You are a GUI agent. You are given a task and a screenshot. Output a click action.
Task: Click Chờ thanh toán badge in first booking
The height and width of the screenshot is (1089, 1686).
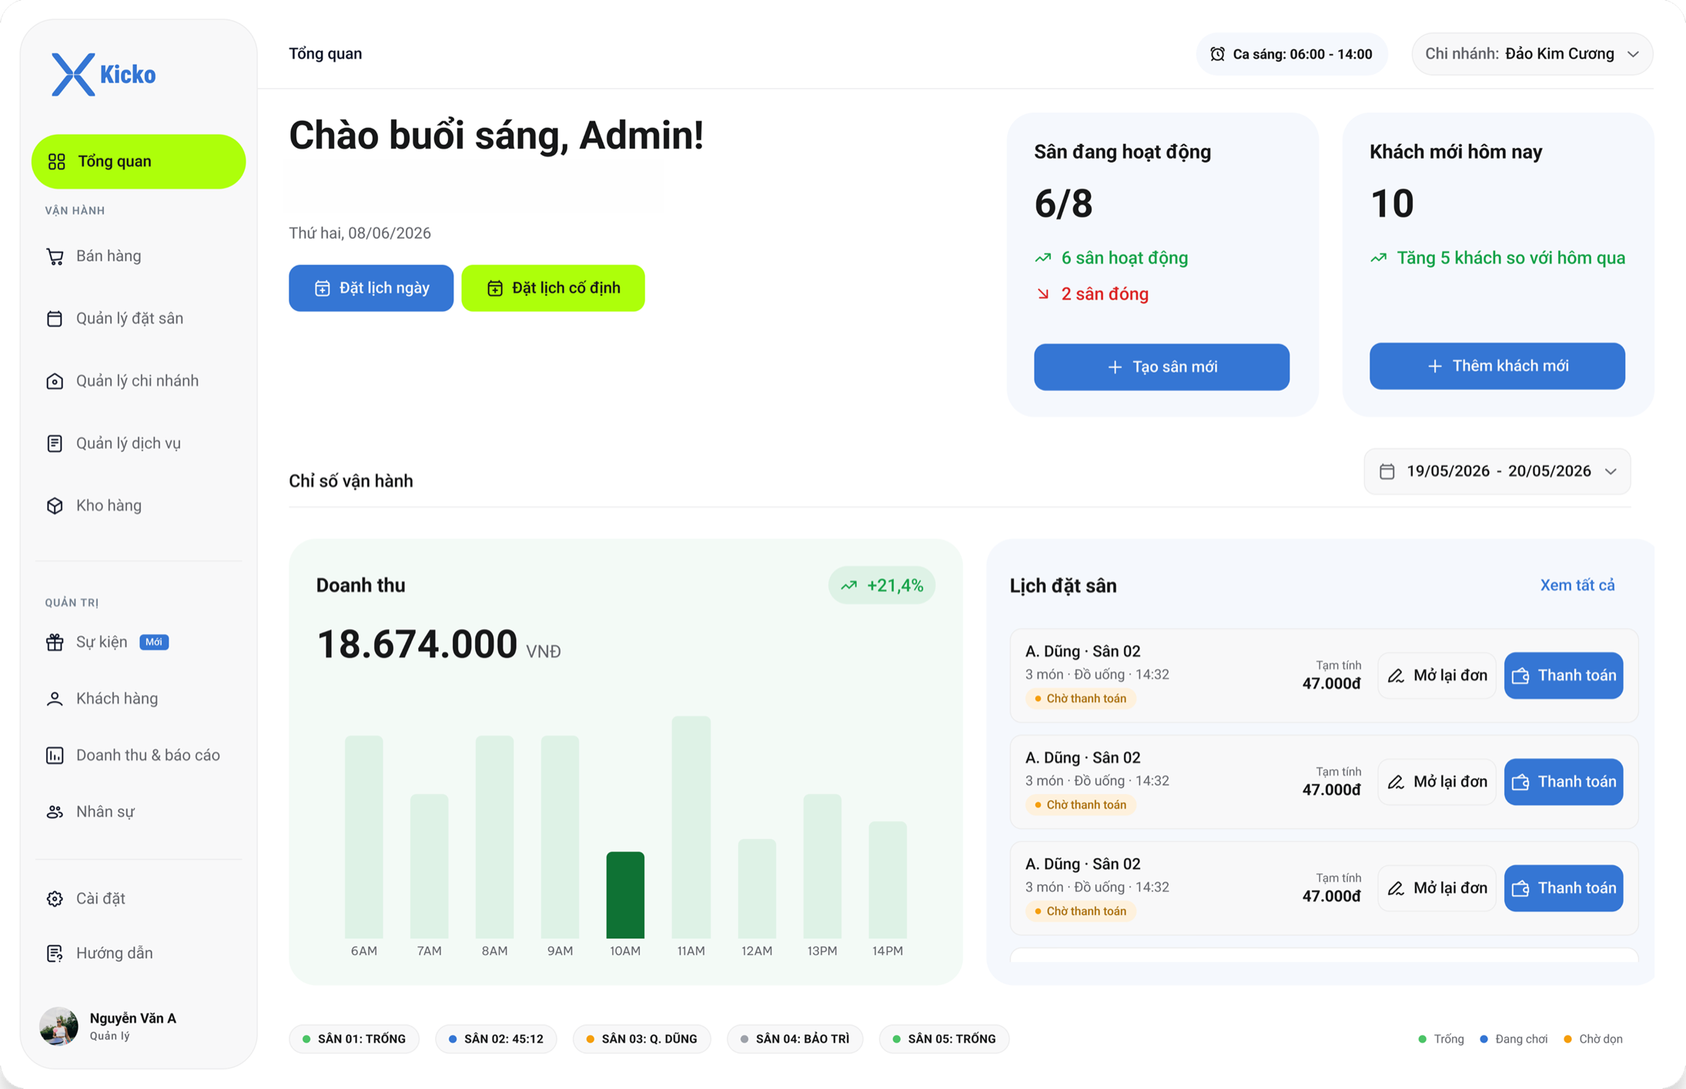pyautogui.click(x=1080, y=699)
